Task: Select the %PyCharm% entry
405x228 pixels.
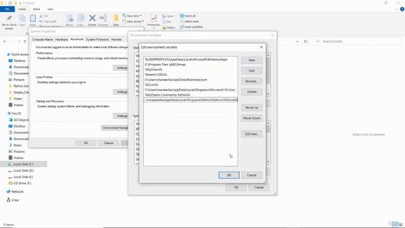Action: [190, 70]
